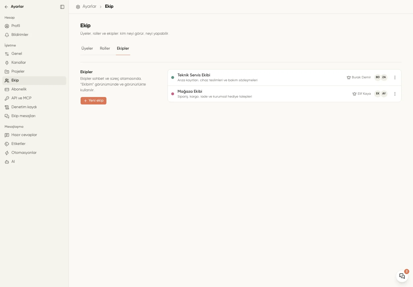The height and width of the screenshot is (287, 413).
Task: Select the pink dot of Mağaza Ekibi
Action: click(x=173, y=94)
